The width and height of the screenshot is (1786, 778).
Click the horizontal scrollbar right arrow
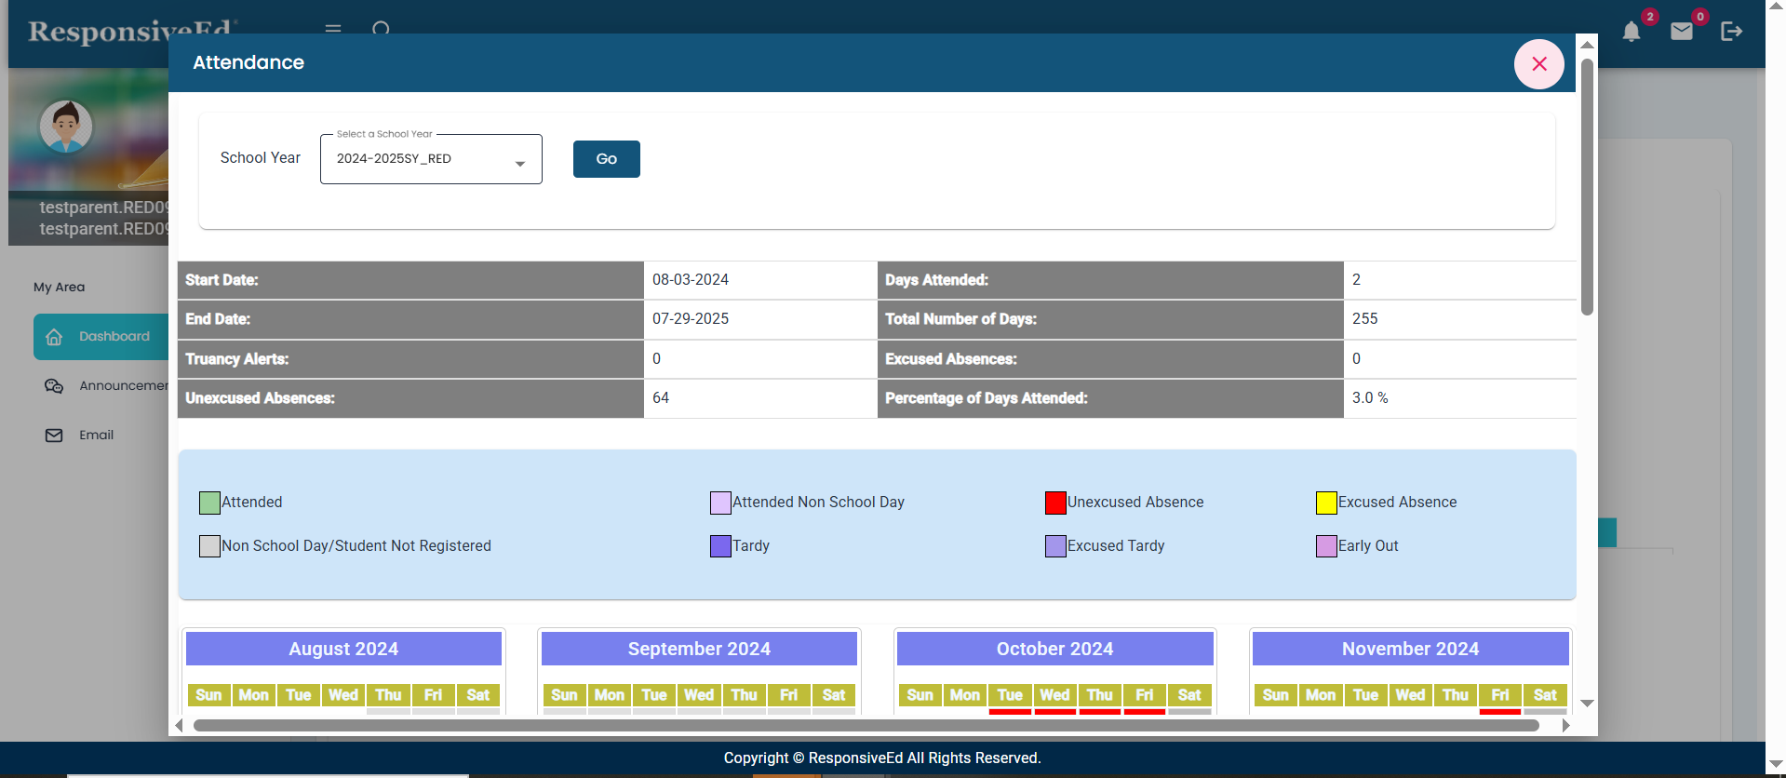click(1566, 725)
